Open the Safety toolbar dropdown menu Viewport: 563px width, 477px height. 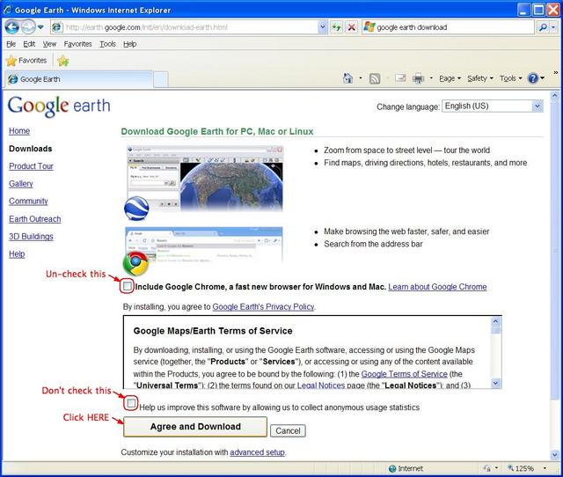pyautogui.click(x=480, y=78)
